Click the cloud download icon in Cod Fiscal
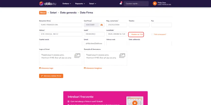The width and height of the screenshot is (211, 105). pos(102,25)
